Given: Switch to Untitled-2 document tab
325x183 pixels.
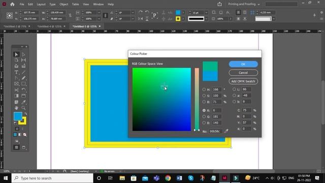Looking at the screenshot, I should coord(17,26).
